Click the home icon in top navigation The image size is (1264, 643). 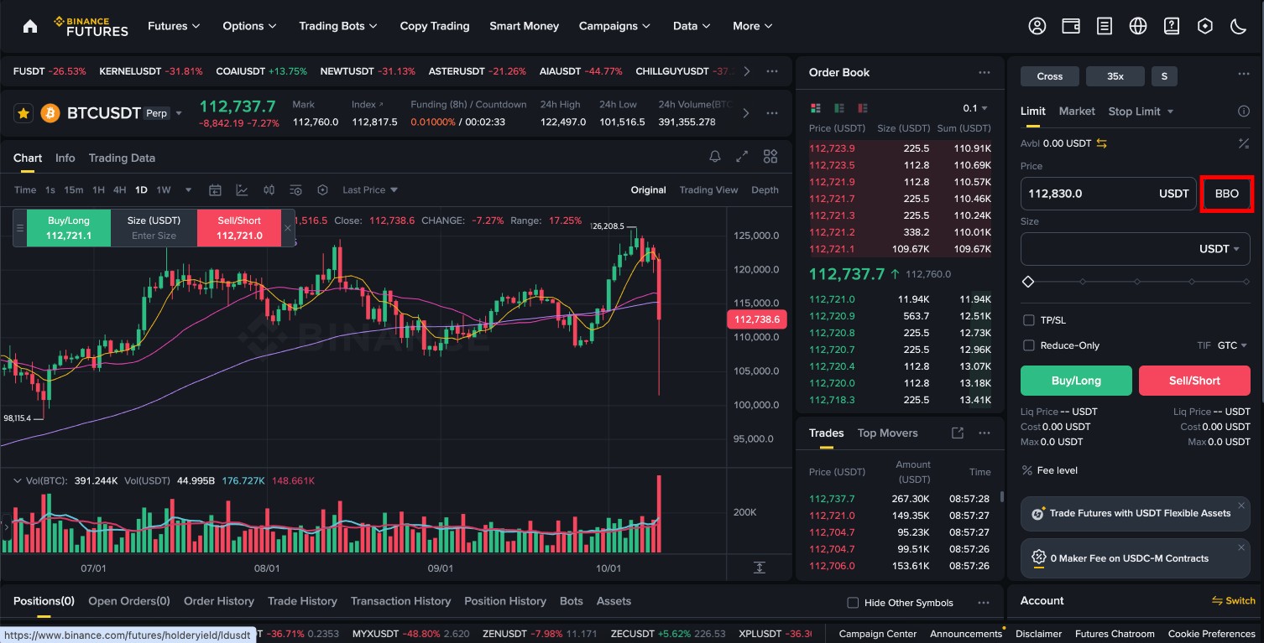click(x=30, y=26)
